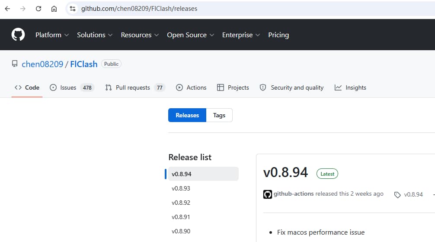Switch to the Issues tab
The height and width of the screenshot is (242, 435).
click(72, 87)
